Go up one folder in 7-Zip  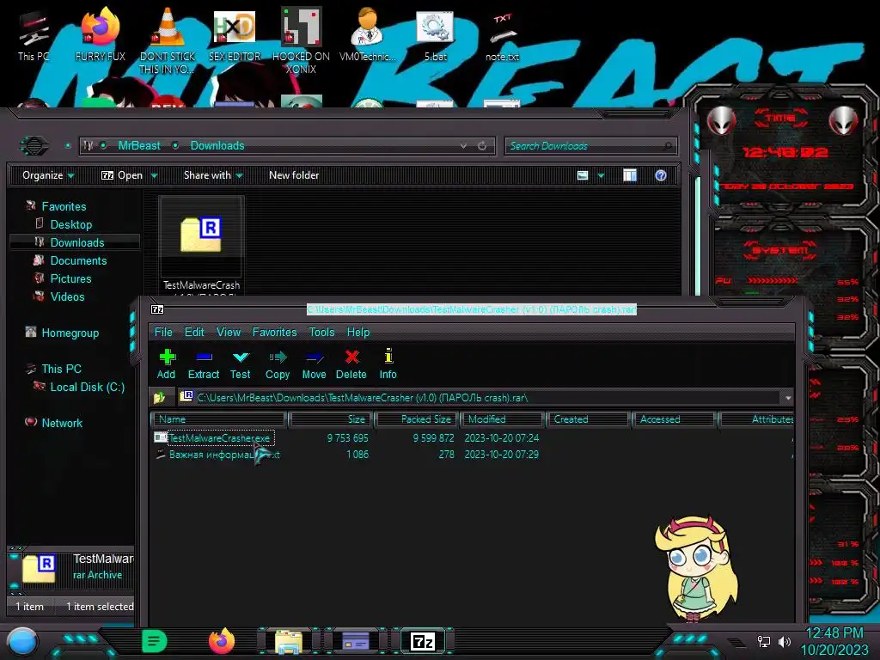160,397
